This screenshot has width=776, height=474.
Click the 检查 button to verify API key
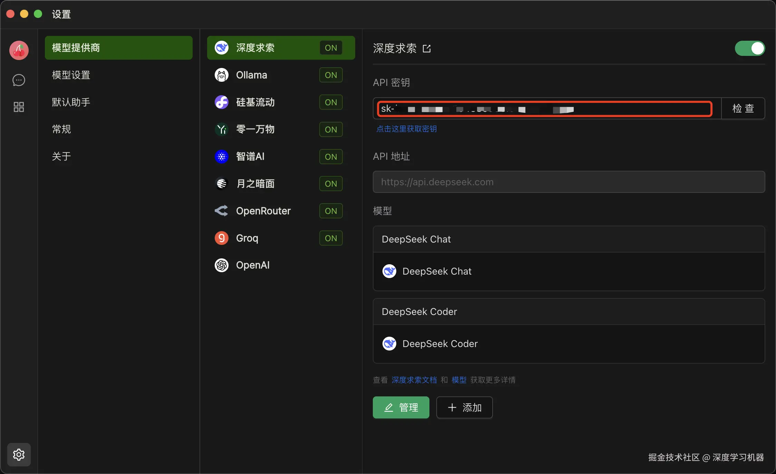pos(743,108)
